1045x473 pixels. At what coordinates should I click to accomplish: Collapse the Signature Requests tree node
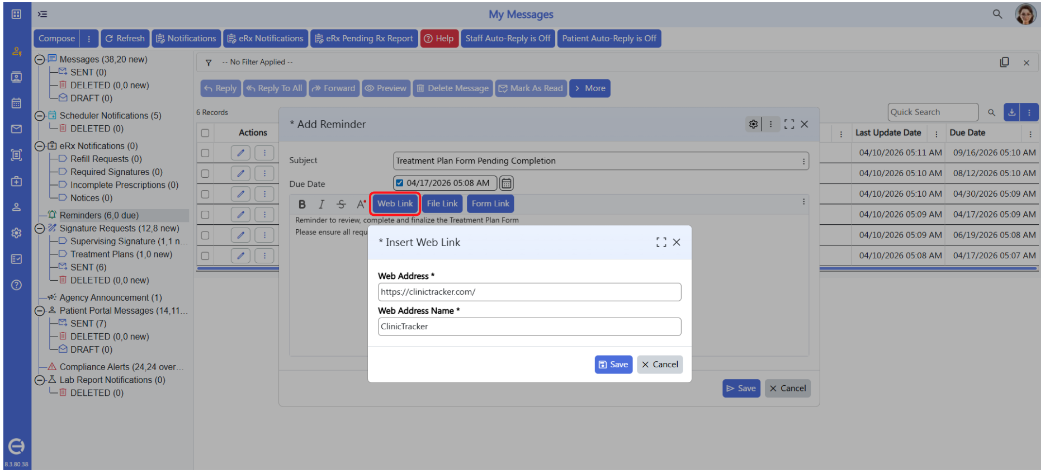coord(40,229)
